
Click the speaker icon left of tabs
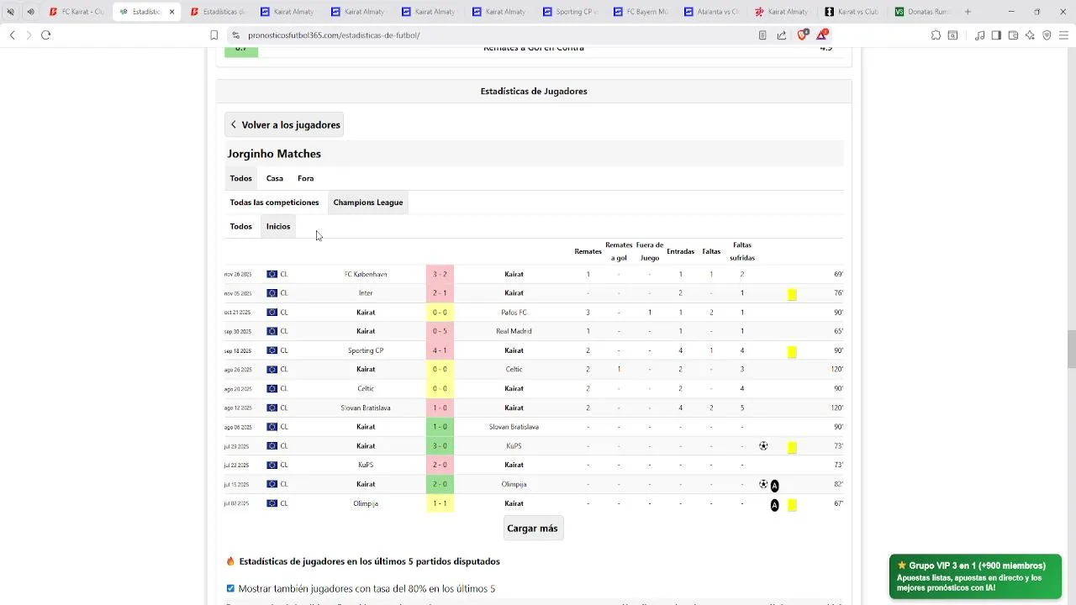coord(31,12)
